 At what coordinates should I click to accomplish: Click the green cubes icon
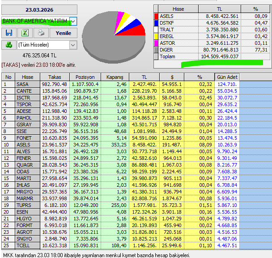[9, 45]
